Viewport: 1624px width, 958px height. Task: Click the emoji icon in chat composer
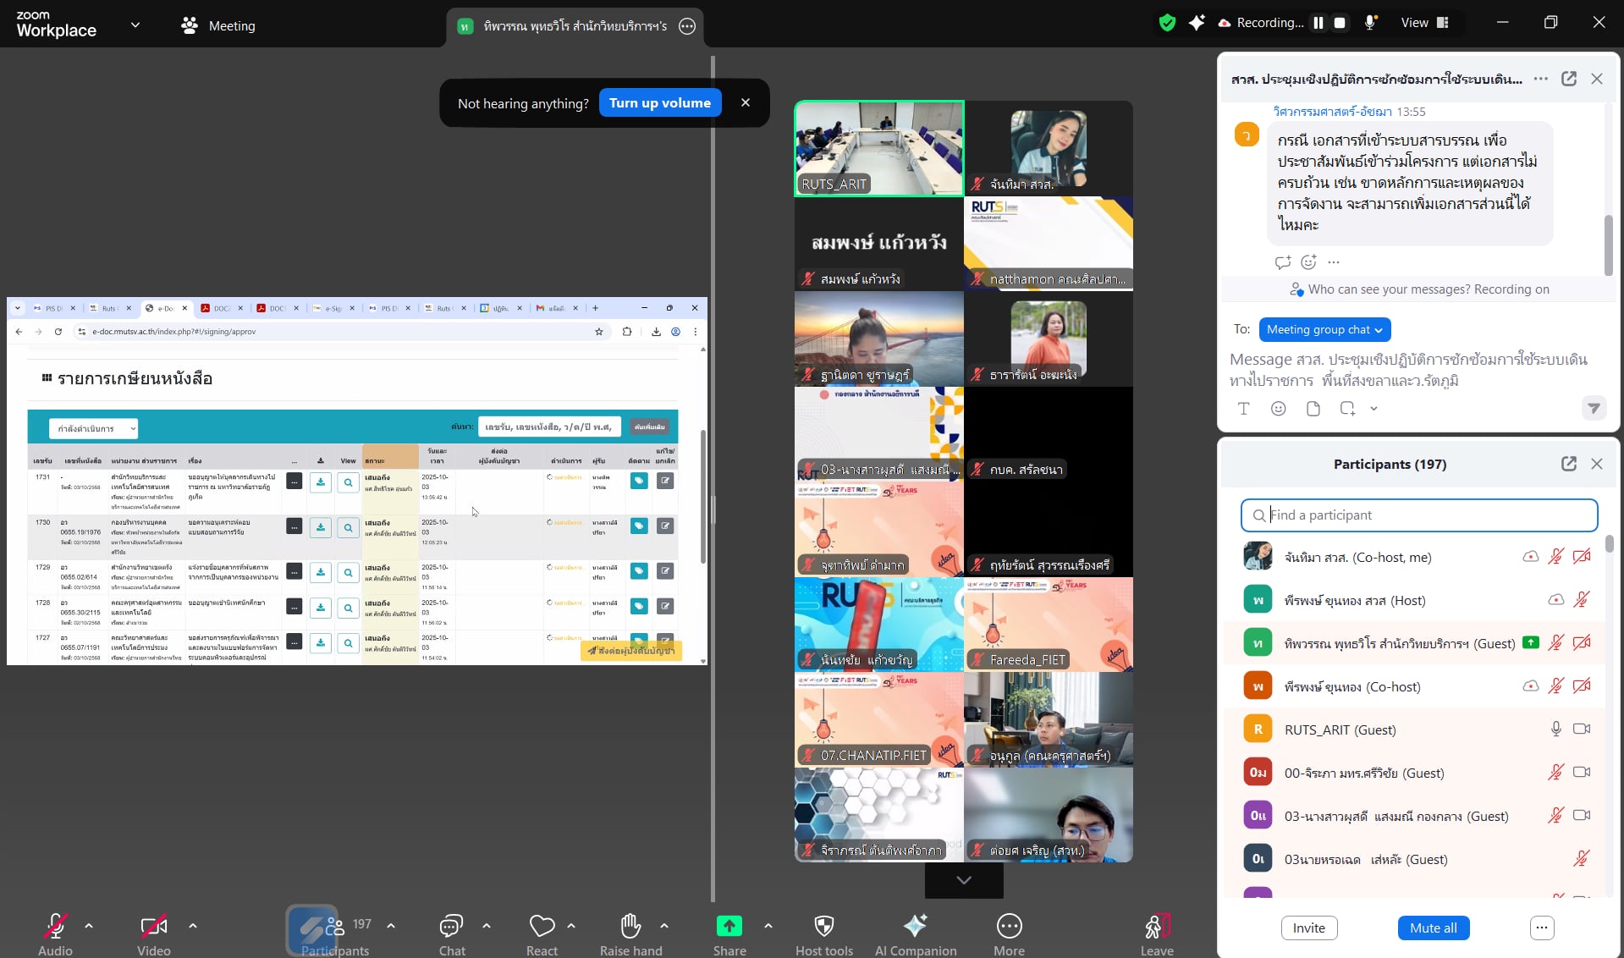[1278, 409]
